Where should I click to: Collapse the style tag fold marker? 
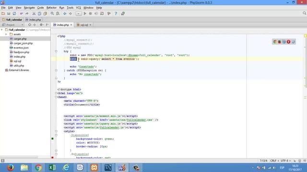coord(56,131)
